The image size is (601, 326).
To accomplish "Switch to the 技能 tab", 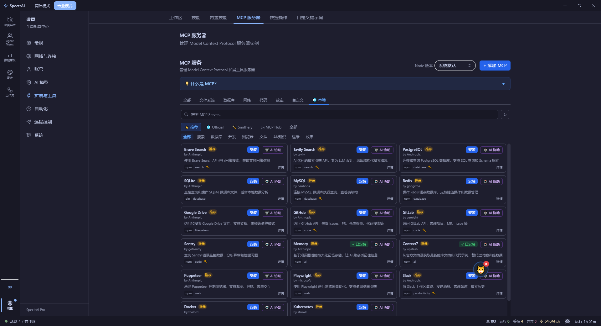I will (196, 18).
